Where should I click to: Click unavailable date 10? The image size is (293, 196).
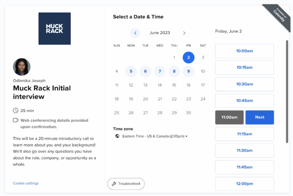[x=203, y=71]
